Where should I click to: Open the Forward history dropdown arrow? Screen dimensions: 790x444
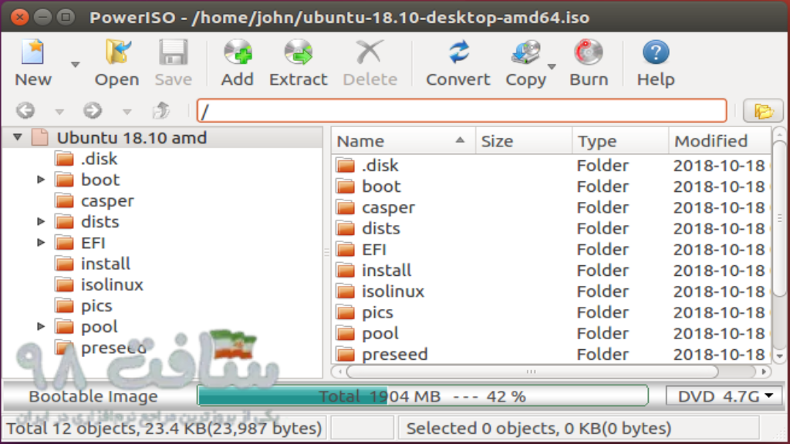tap(127, 112)
